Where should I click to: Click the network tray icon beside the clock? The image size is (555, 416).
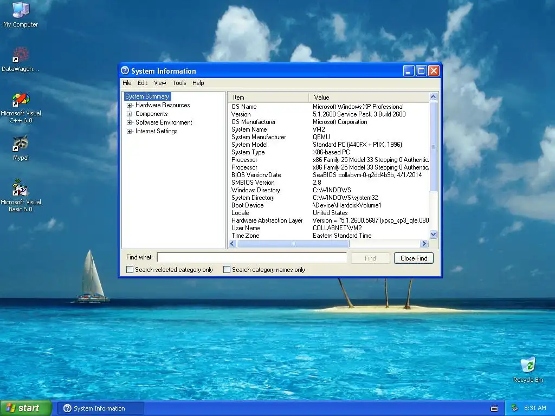(x=515, y=408)
